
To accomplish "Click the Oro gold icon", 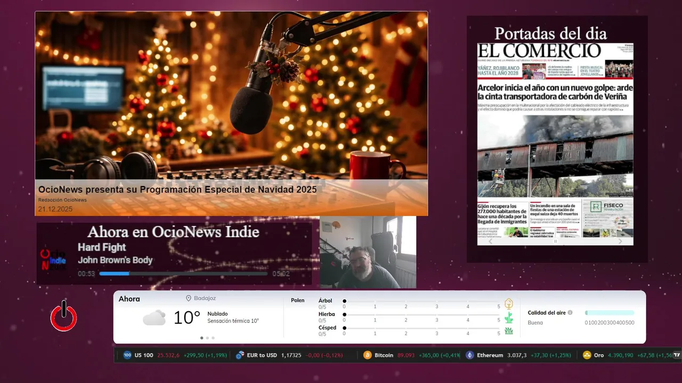I will coord(587,355).
